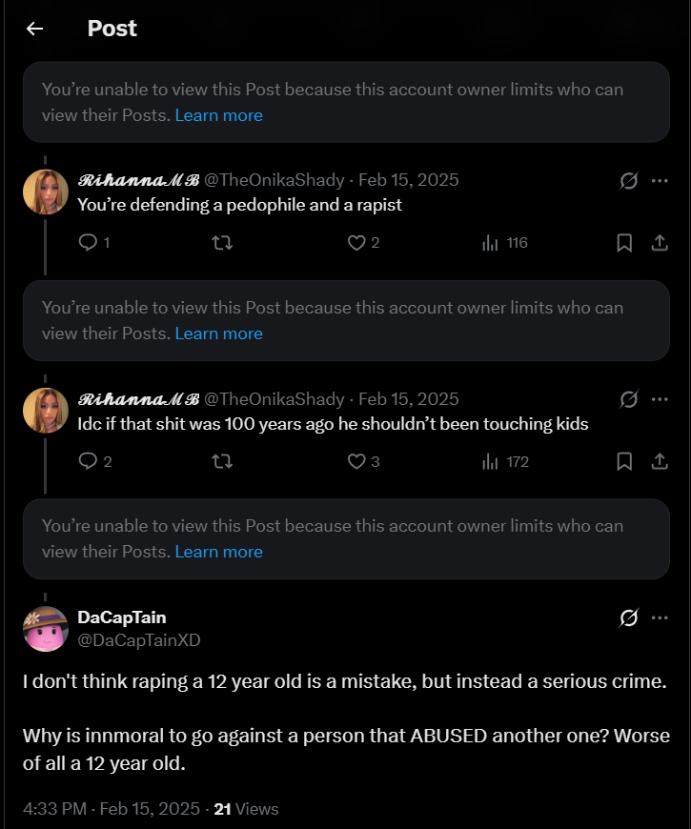Like the post with 3 likes

tap(364, 461)
